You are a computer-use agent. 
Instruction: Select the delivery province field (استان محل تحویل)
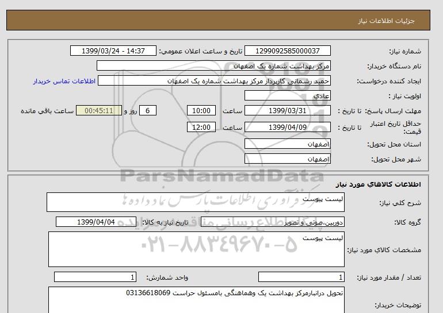(287, 144)
